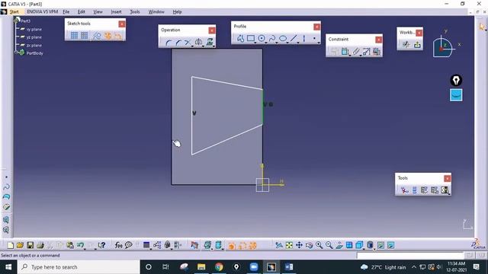Expand the Ellipse tool dropdown arrow
The width and height of the screenshot is (488, 274).
tap(287, 43)
